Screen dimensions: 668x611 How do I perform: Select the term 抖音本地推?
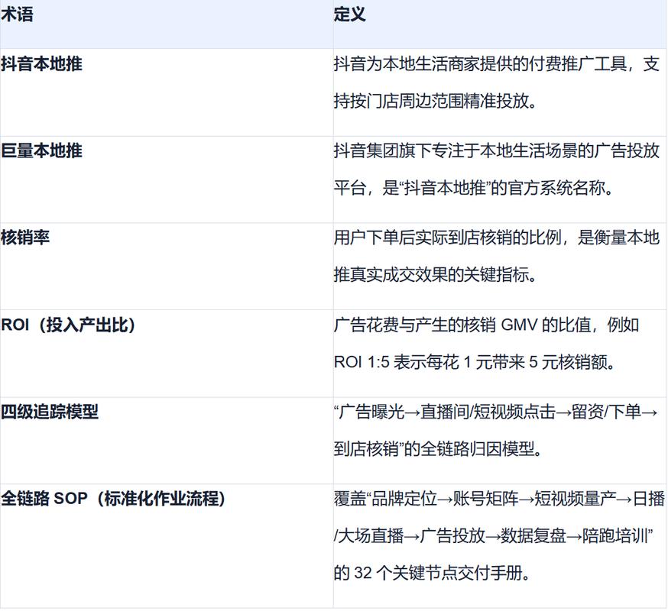click(42, 64)
